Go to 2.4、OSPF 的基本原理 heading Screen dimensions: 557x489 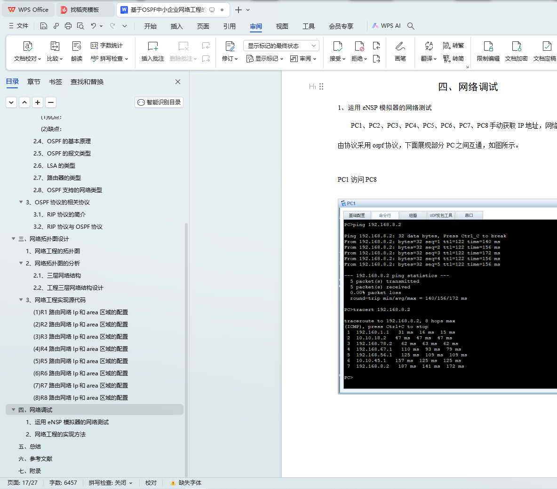[62, 141]
